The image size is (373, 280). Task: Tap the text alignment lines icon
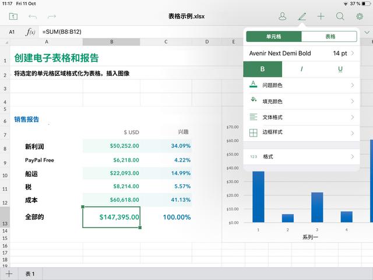coord(254,117)
